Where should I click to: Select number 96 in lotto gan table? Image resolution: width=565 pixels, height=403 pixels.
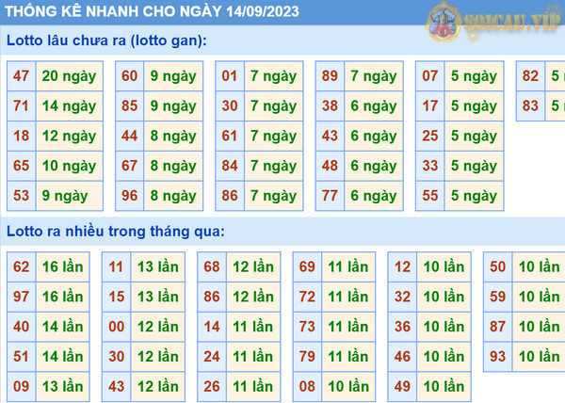pyautogui.click(x=129, y=196)
